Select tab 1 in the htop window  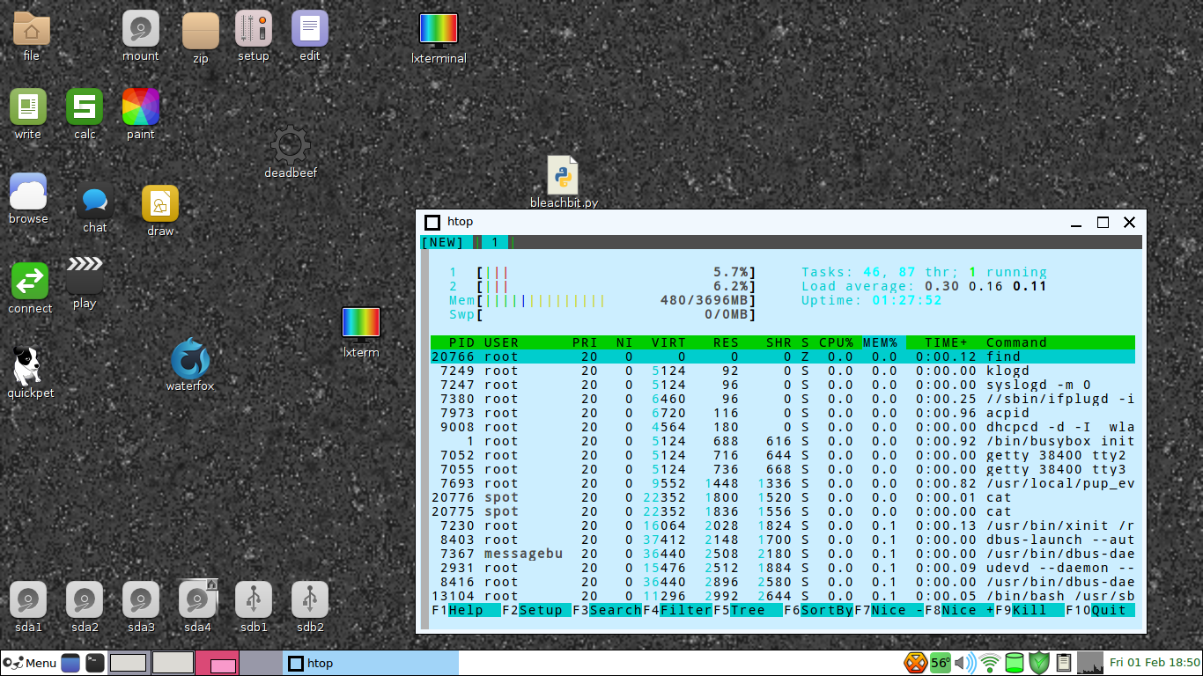[x=495, y=242]
